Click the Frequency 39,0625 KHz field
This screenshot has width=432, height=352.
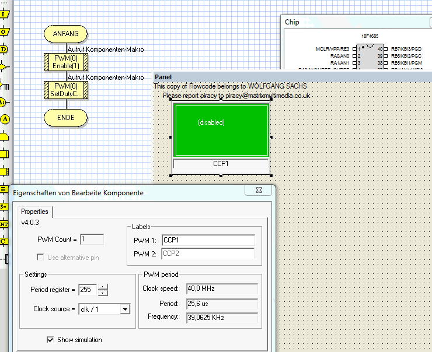222,318
